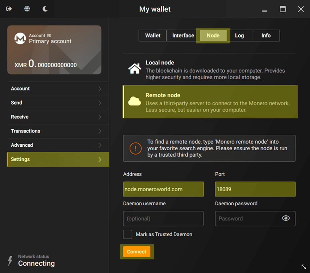
Task: Enable Mark as Trusted Daemon
Action: (127, 234)
